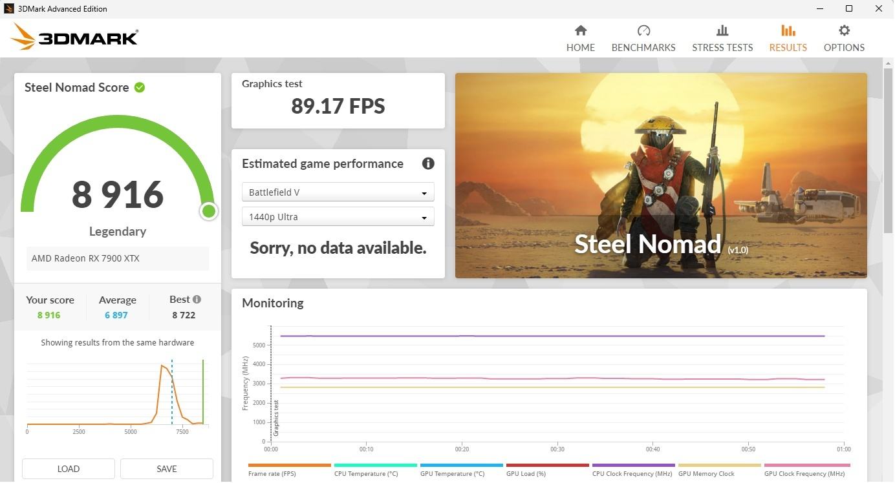Click the SAVE button
Viewport: 895px width, 483px height.
tap(167, 469)
